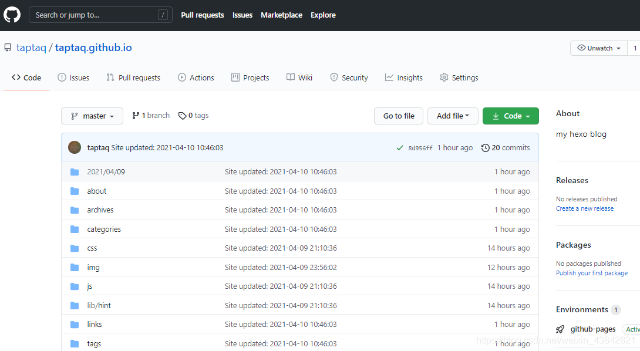Click the folder icon for about
Screen dimensions: 640x351
point(75,191)
